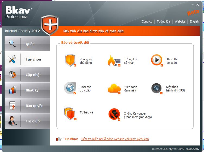
Task: Click the Tự bảo vệ label
Action: pos(87,112)
